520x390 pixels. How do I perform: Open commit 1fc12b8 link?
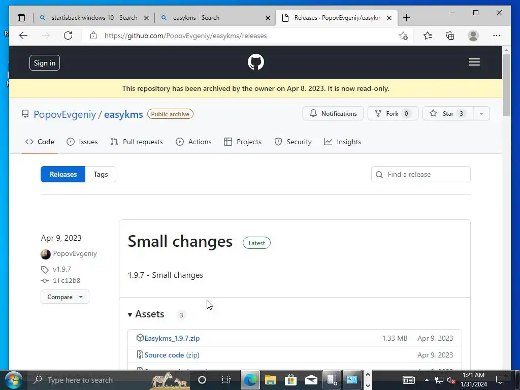(x=67, y=280)
